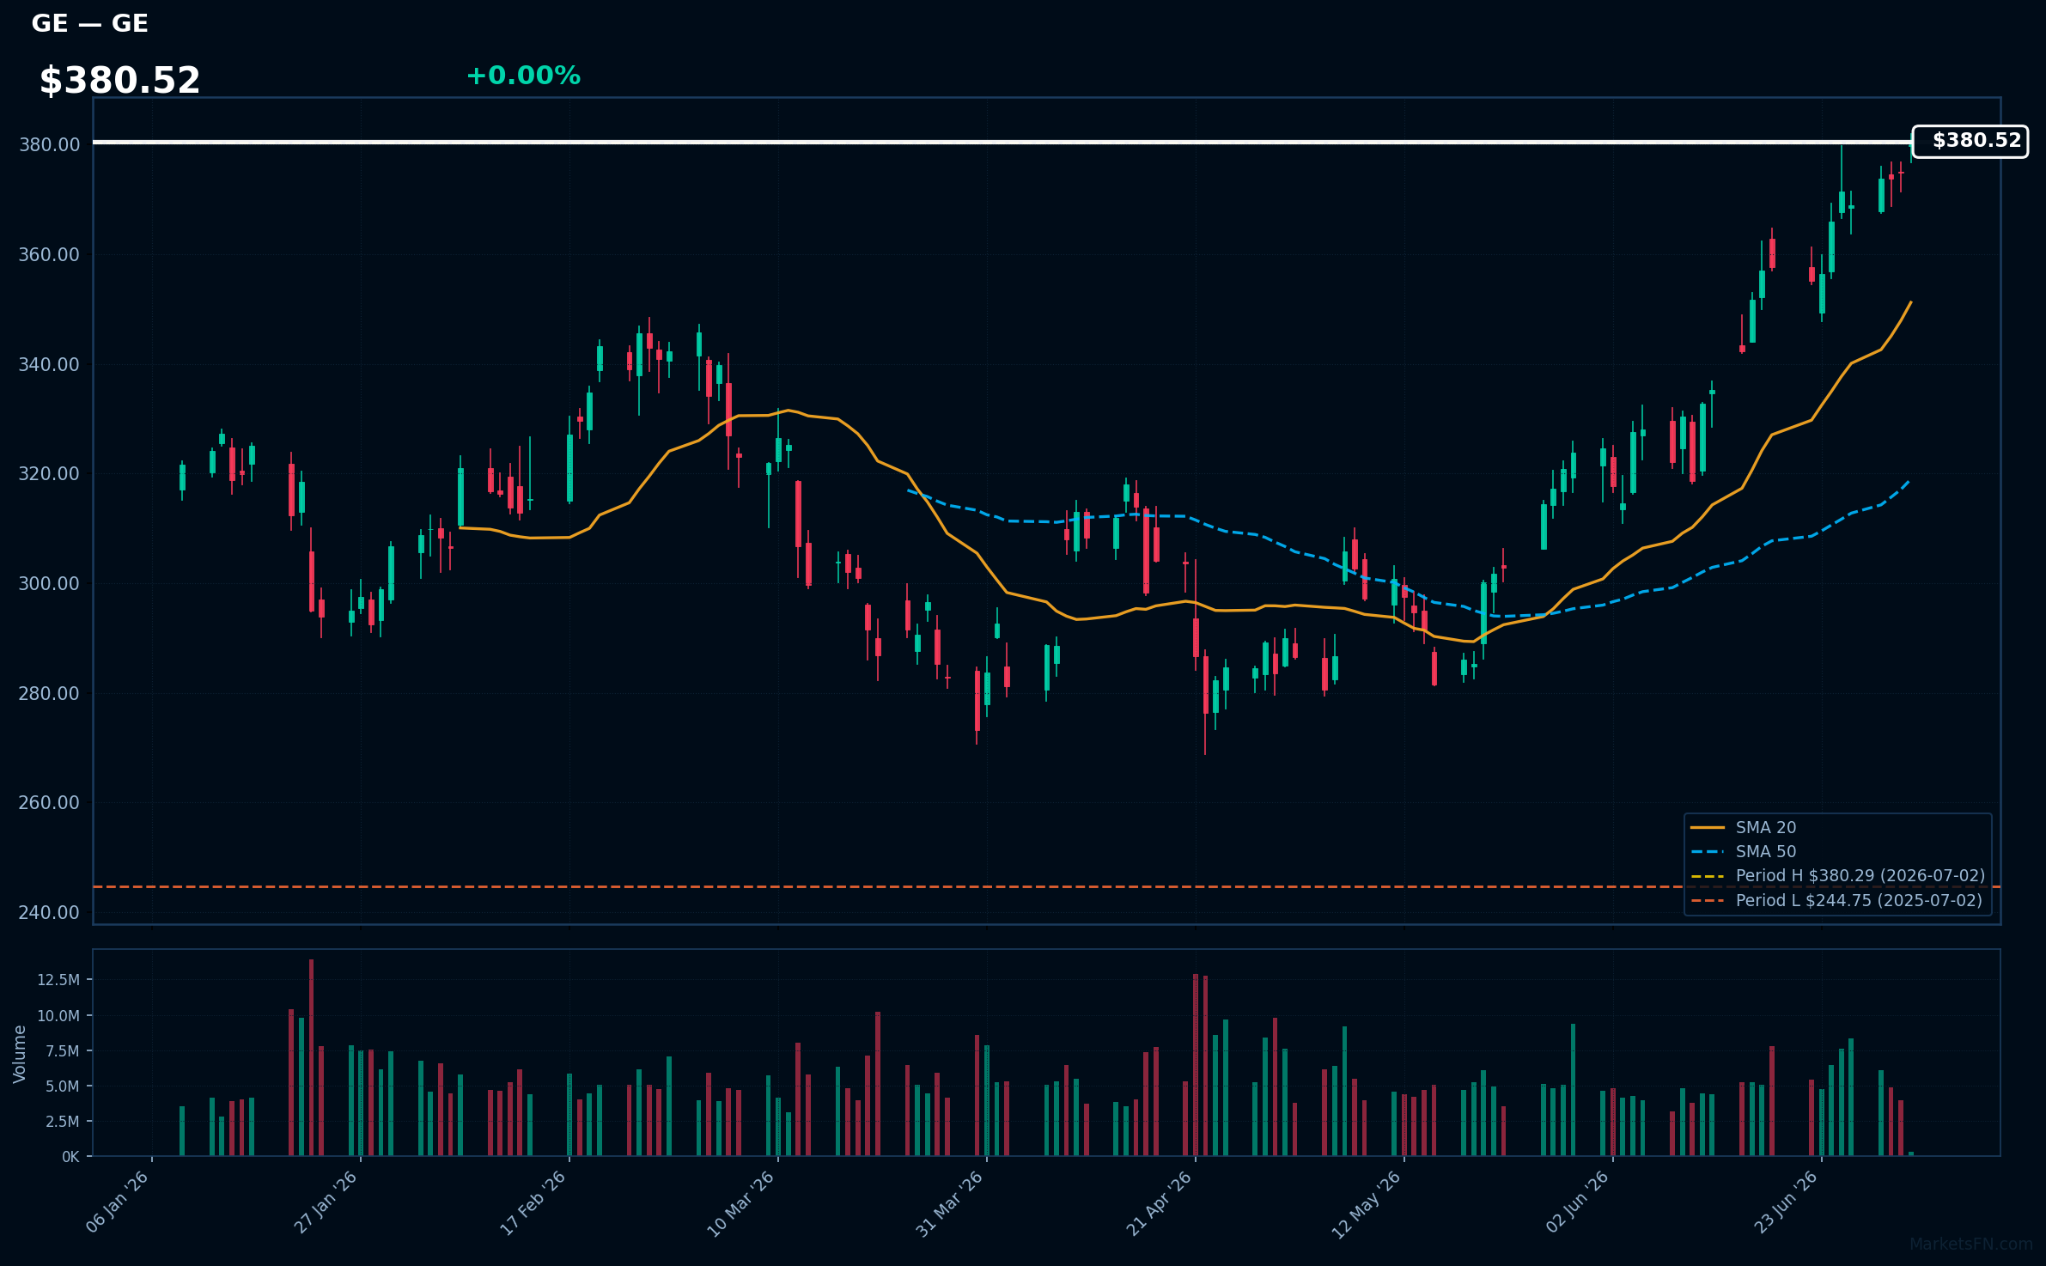Click the 240.00 price axis label

pyautogui.click(x=49, y=912)
